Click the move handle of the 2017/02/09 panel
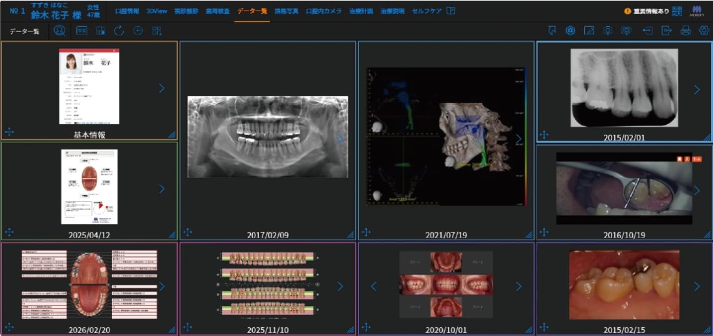The image size is (713, 336). (188, 232)
